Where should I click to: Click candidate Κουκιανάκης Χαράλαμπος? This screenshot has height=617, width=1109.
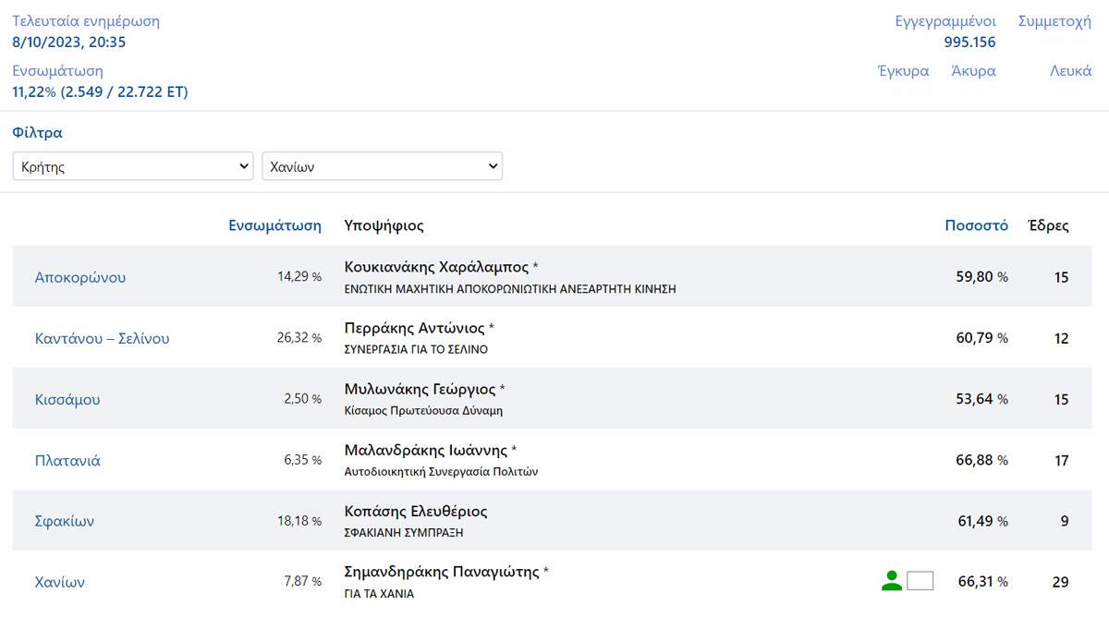[434, 267]
